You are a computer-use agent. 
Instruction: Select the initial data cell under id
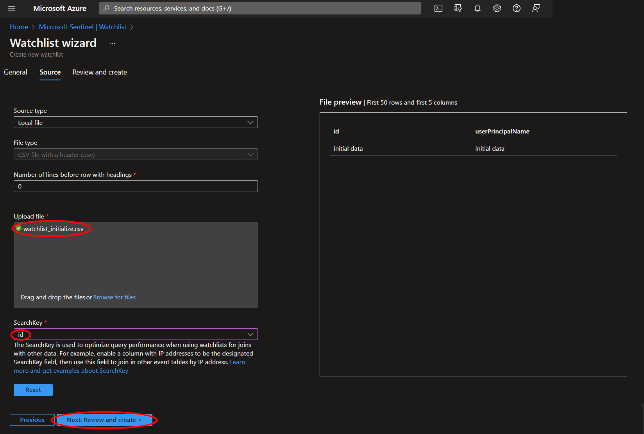tap(348, 148)
